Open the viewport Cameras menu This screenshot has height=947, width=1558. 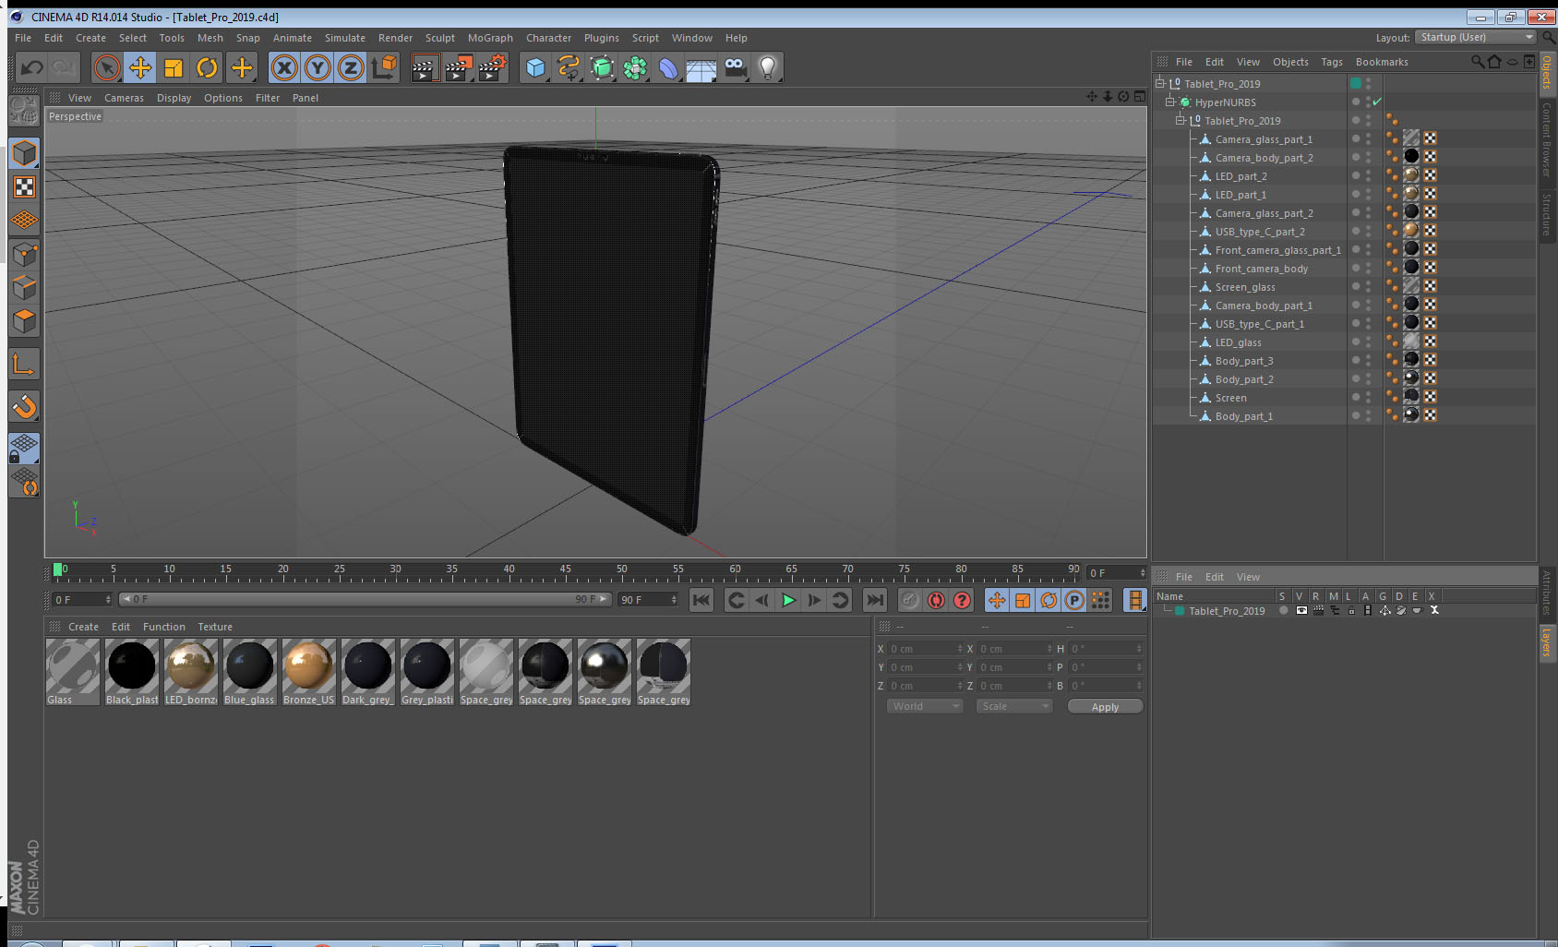point(124,98)
